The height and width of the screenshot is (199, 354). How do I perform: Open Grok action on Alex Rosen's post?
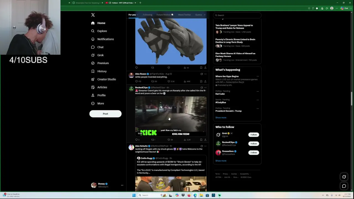point(202,74)
